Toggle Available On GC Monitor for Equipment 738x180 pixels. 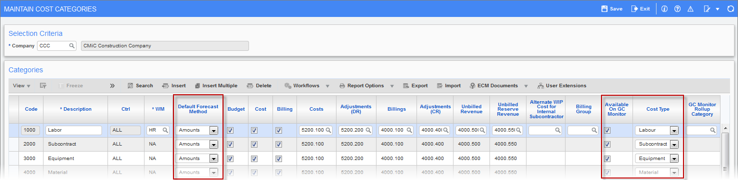pyautogui.click(x=607, y=159)
